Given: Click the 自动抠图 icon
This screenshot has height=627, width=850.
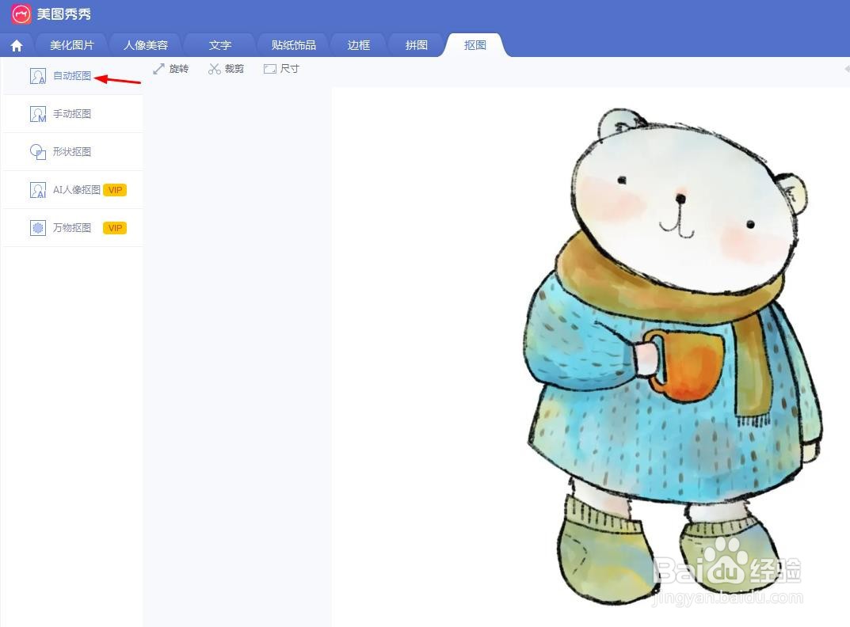Looking at the screenshot, I should tap(38, 76).
